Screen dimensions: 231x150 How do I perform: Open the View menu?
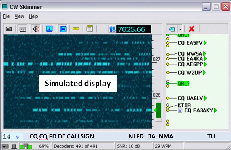coord(19,16)
